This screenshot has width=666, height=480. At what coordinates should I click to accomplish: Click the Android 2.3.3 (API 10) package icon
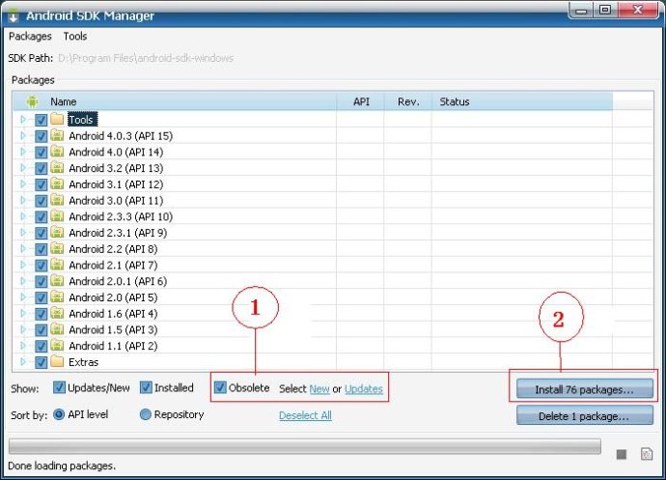pyautogui.click(x=57, y=216)
